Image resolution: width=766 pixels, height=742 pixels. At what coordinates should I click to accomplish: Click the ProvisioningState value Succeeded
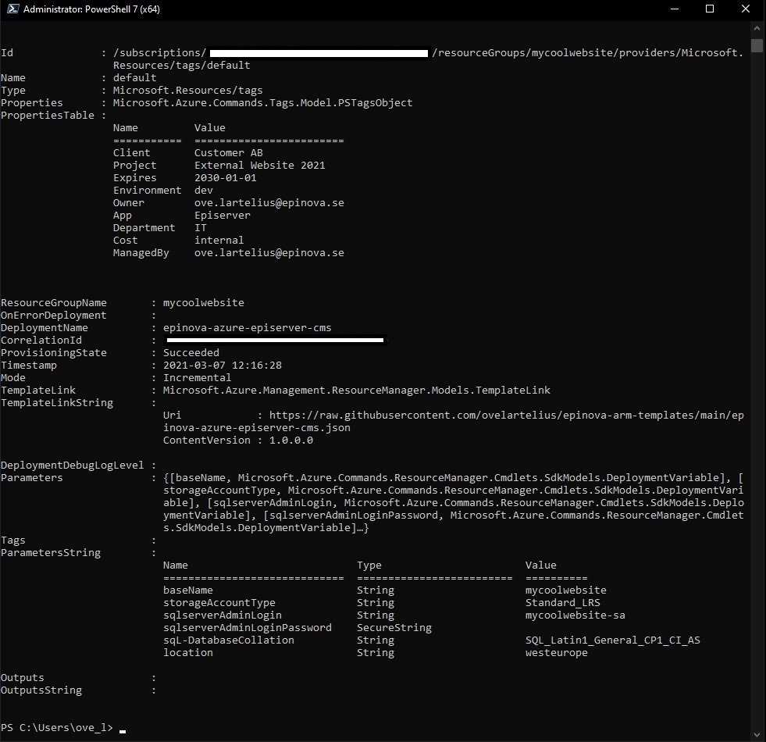pyautogui.click(x=191, y=353)
